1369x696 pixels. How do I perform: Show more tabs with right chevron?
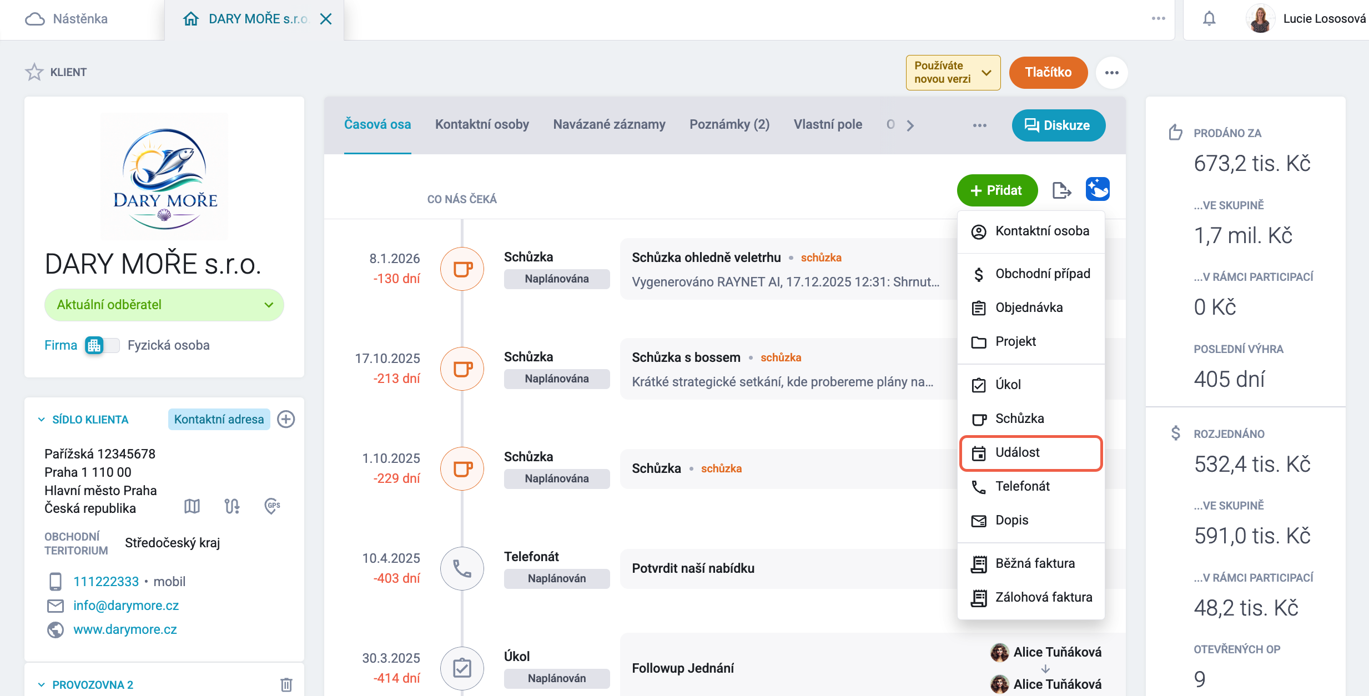tap(910, 125)
